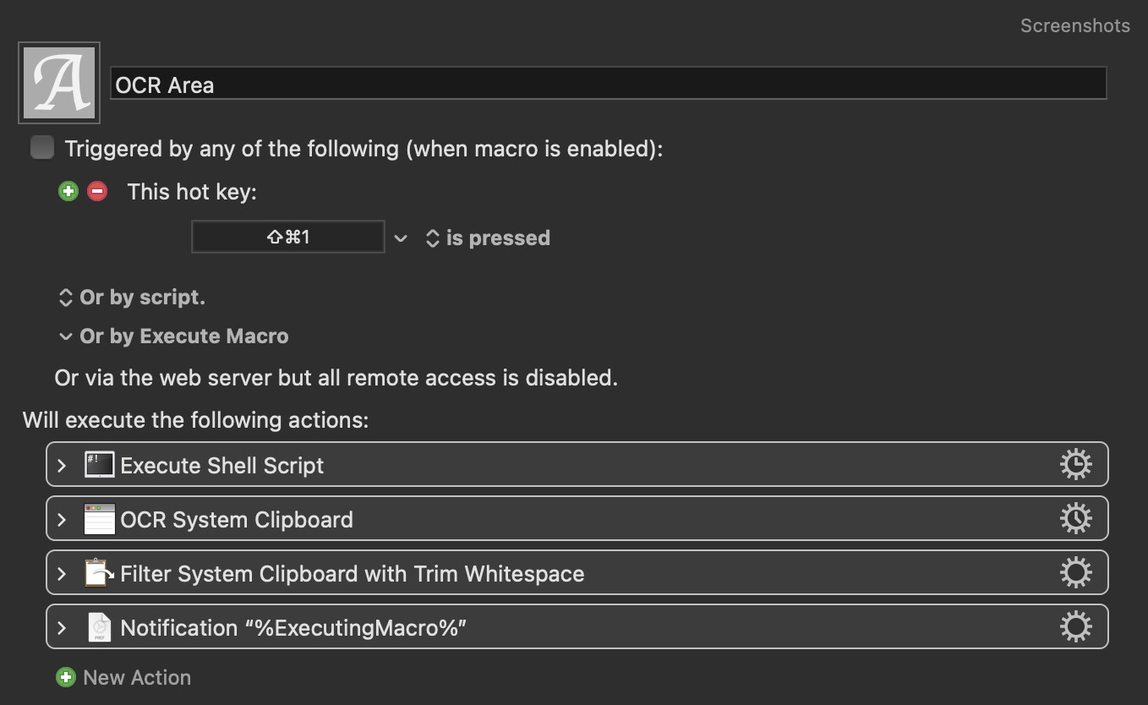Open the 'Or by script' options
Screen dimensions: 1148x705
(131, 298)
